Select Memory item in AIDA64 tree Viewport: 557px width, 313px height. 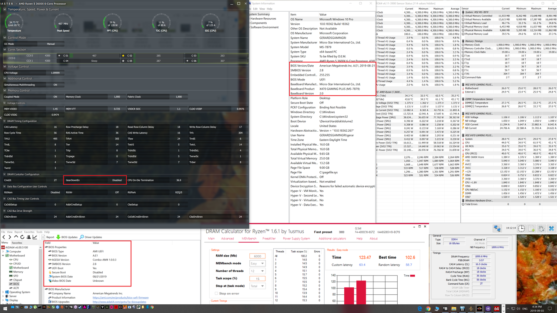click(18, 272)
